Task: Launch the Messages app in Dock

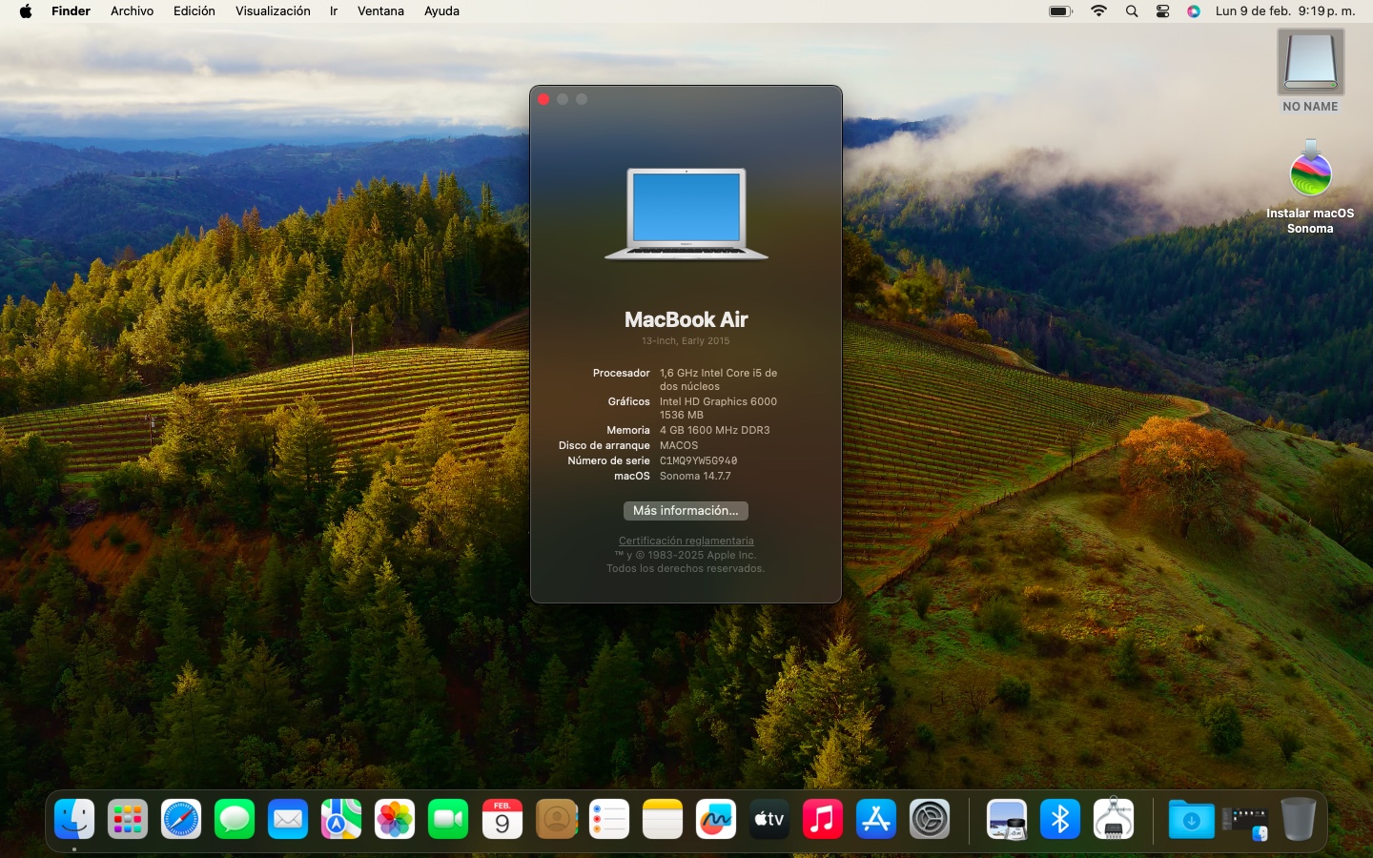Action: point(235,819)
